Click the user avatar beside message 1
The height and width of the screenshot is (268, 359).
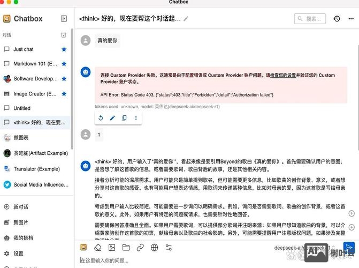[86, 134]
